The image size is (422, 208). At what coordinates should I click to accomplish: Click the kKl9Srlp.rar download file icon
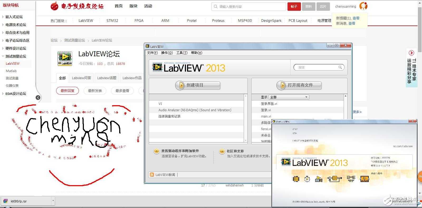[5, 201]
